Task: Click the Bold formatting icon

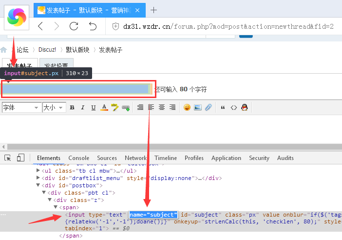Action: click(x=72, y=107)
